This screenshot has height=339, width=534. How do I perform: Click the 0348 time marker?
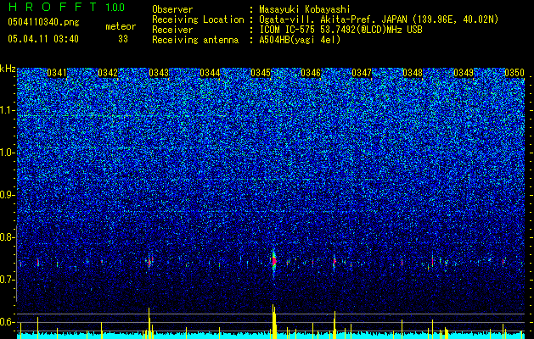pyautogui.click(x=413, y=73)
